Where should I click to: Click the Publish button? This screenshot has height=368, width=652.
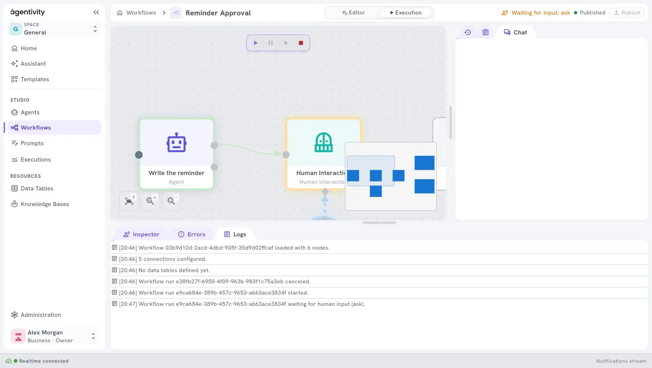click(627, 13)
